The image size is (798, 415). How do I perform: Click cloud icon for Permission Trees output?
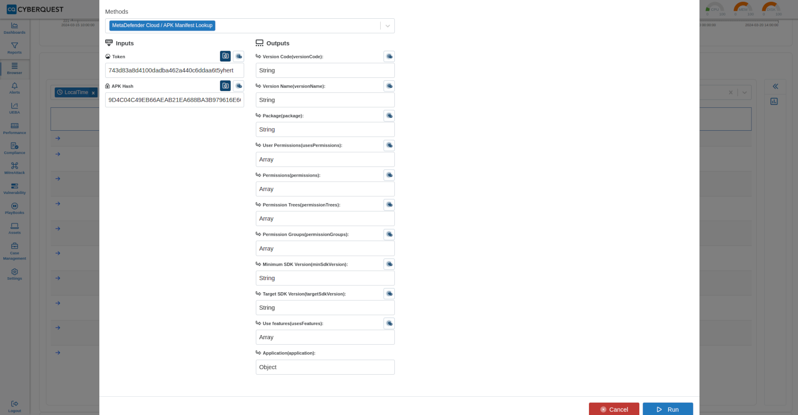coord(389,205)
